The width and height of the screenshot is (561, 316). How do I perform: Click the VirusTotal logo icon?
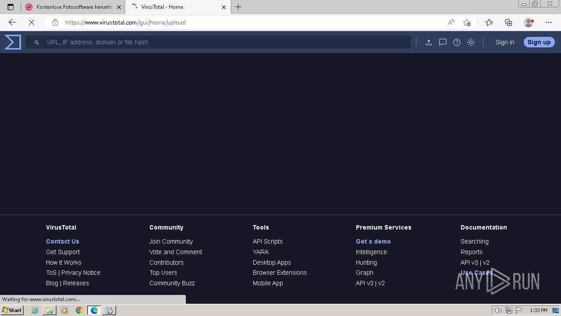pos(13,42)
